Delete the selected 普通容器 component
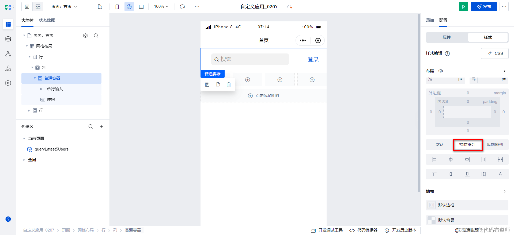The height and width of the screenshot is (235, 514). 229,84
